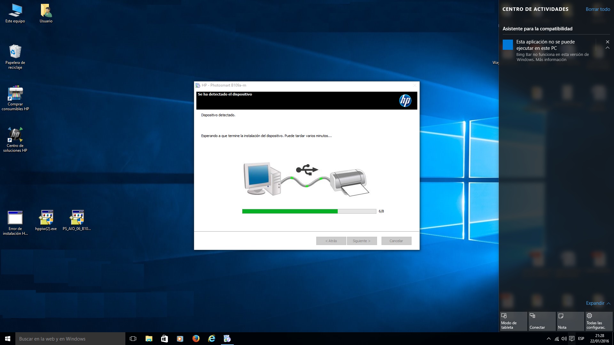Open the volume tray icon
The image size is (614, 345).
point(564,339)
